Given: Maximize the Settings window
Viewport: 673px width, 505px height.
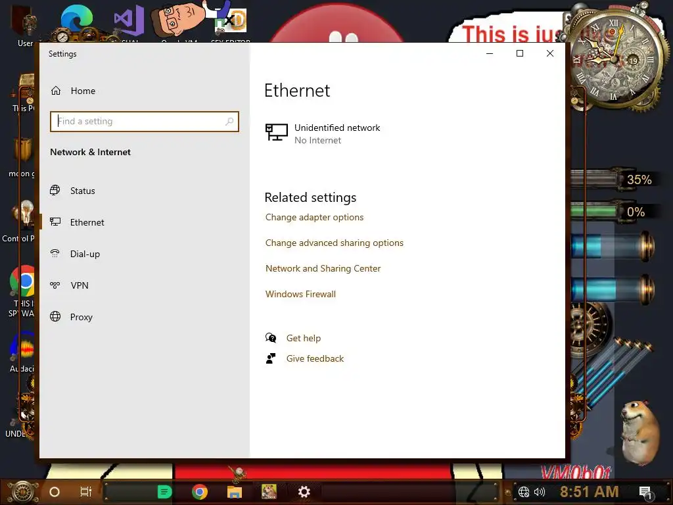Looking at the screenshot, I should [x=520, y=53].
